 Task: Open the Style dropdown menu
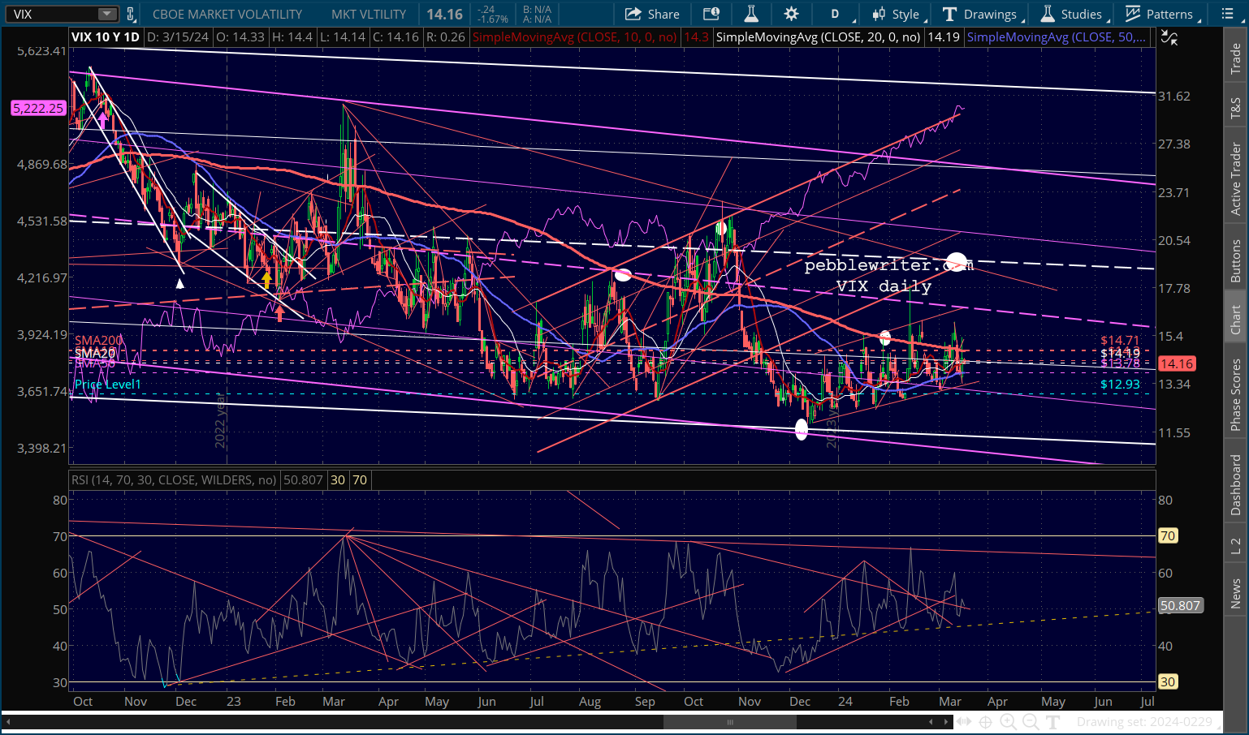tap(897, 14)
